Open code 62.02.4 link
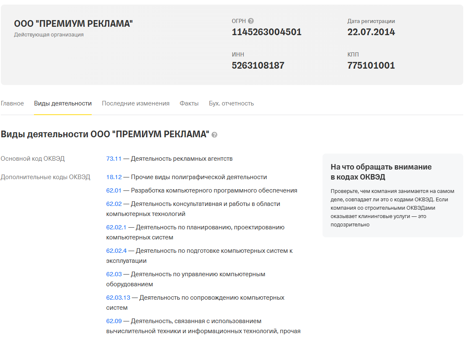The image size is (467, 339). tap(116, 251)
